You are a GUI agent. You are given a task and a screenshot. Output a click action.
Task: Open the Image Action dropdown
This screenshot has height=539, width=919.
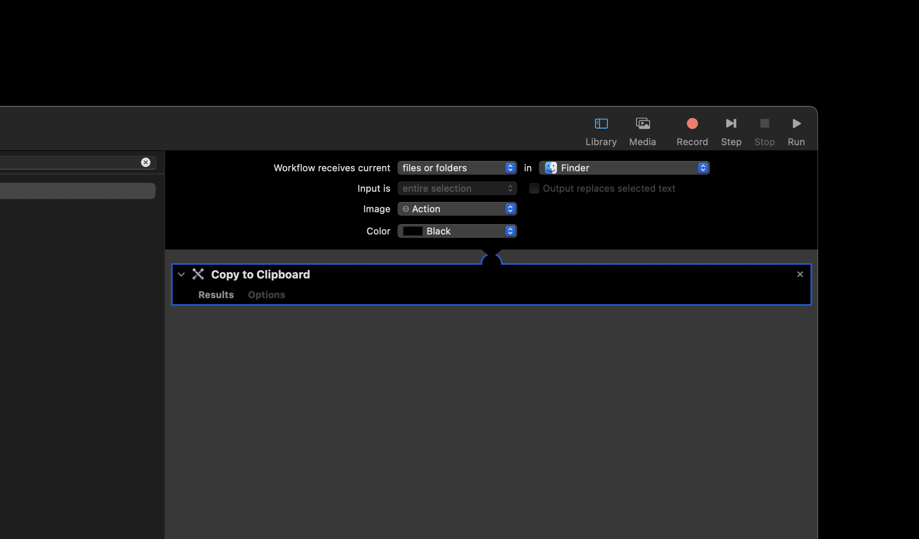tap(457, 208)
